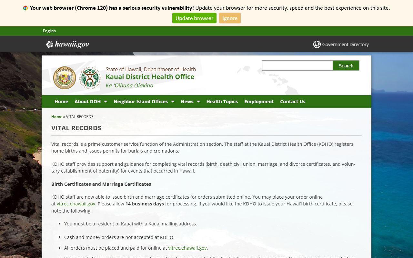
Task: Open the vitrec.ehawaii.gov link in the bullet list
Action: (187, 248)
